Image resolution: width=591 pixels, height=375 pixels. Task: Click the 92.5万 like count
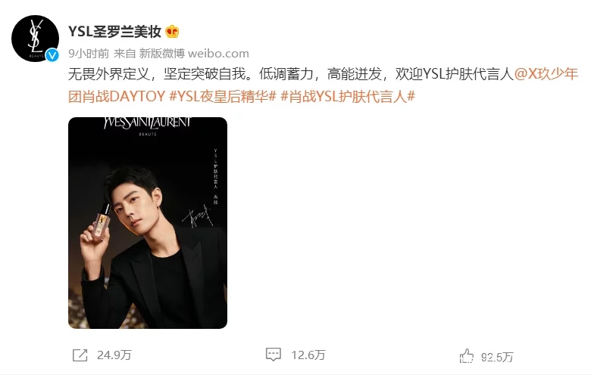[497, 357]
